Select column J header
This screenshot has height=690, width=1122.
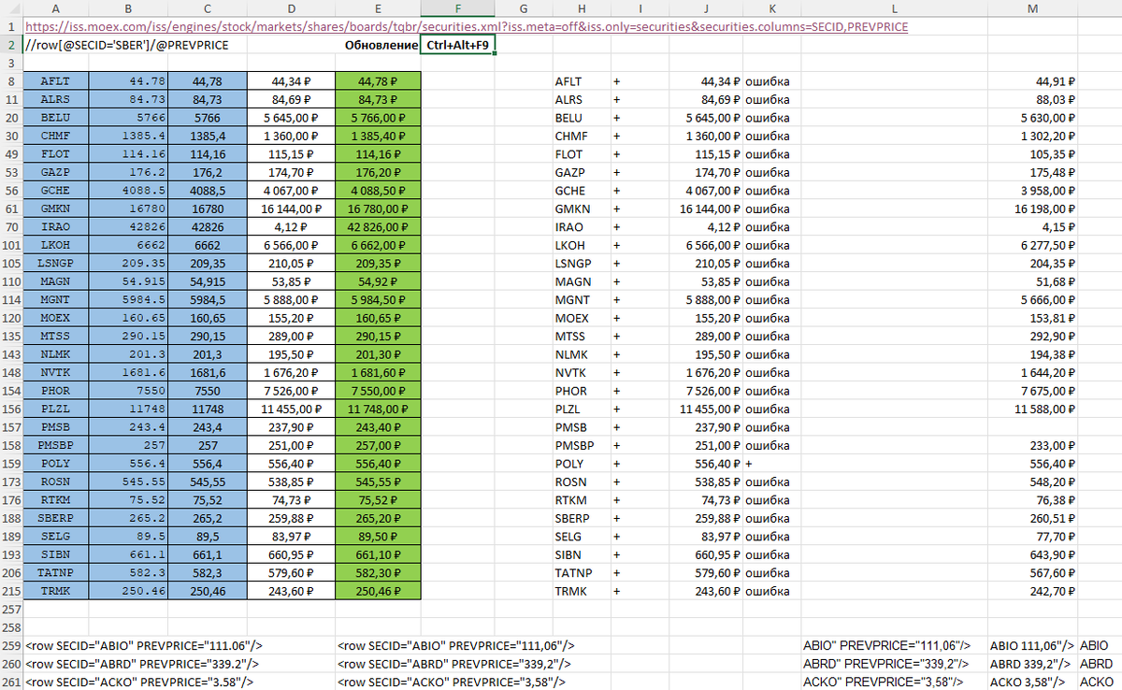click(x=707, y=9)
